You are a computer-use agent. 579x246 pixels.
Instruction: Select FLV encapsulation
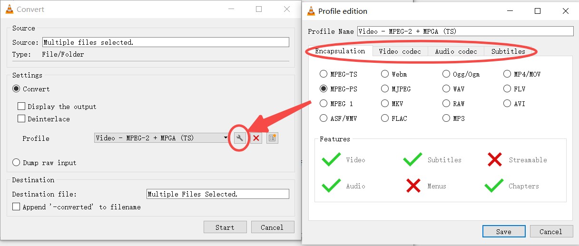[507, 89]
